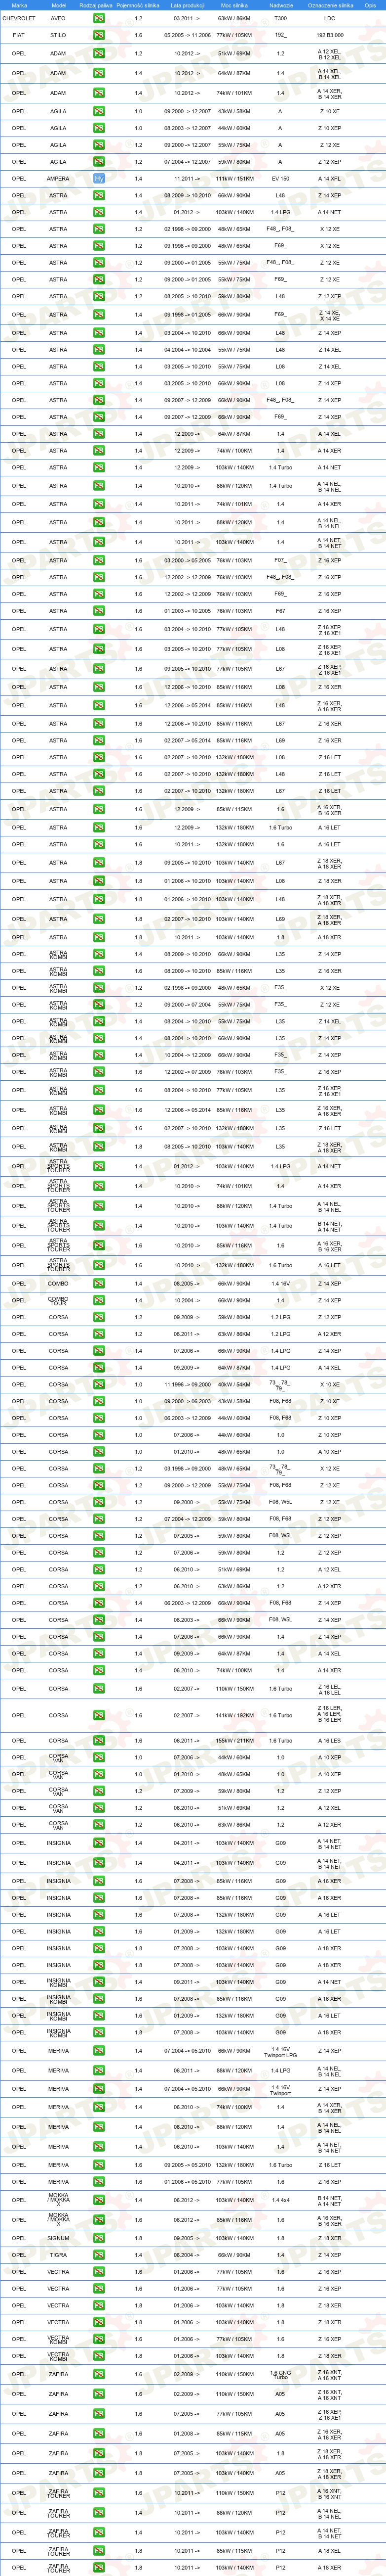
Task: Click the FIAT brand cell
Action: 19,35
